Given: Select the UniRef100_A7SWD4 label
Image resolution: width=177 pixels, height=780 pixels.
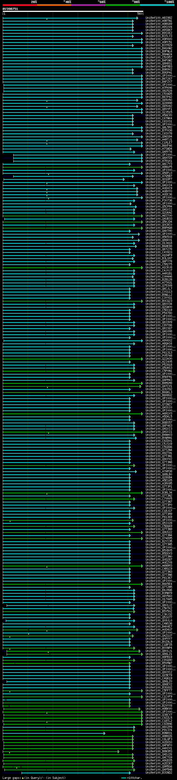Looking at the screenshot, I should [159, 149].
